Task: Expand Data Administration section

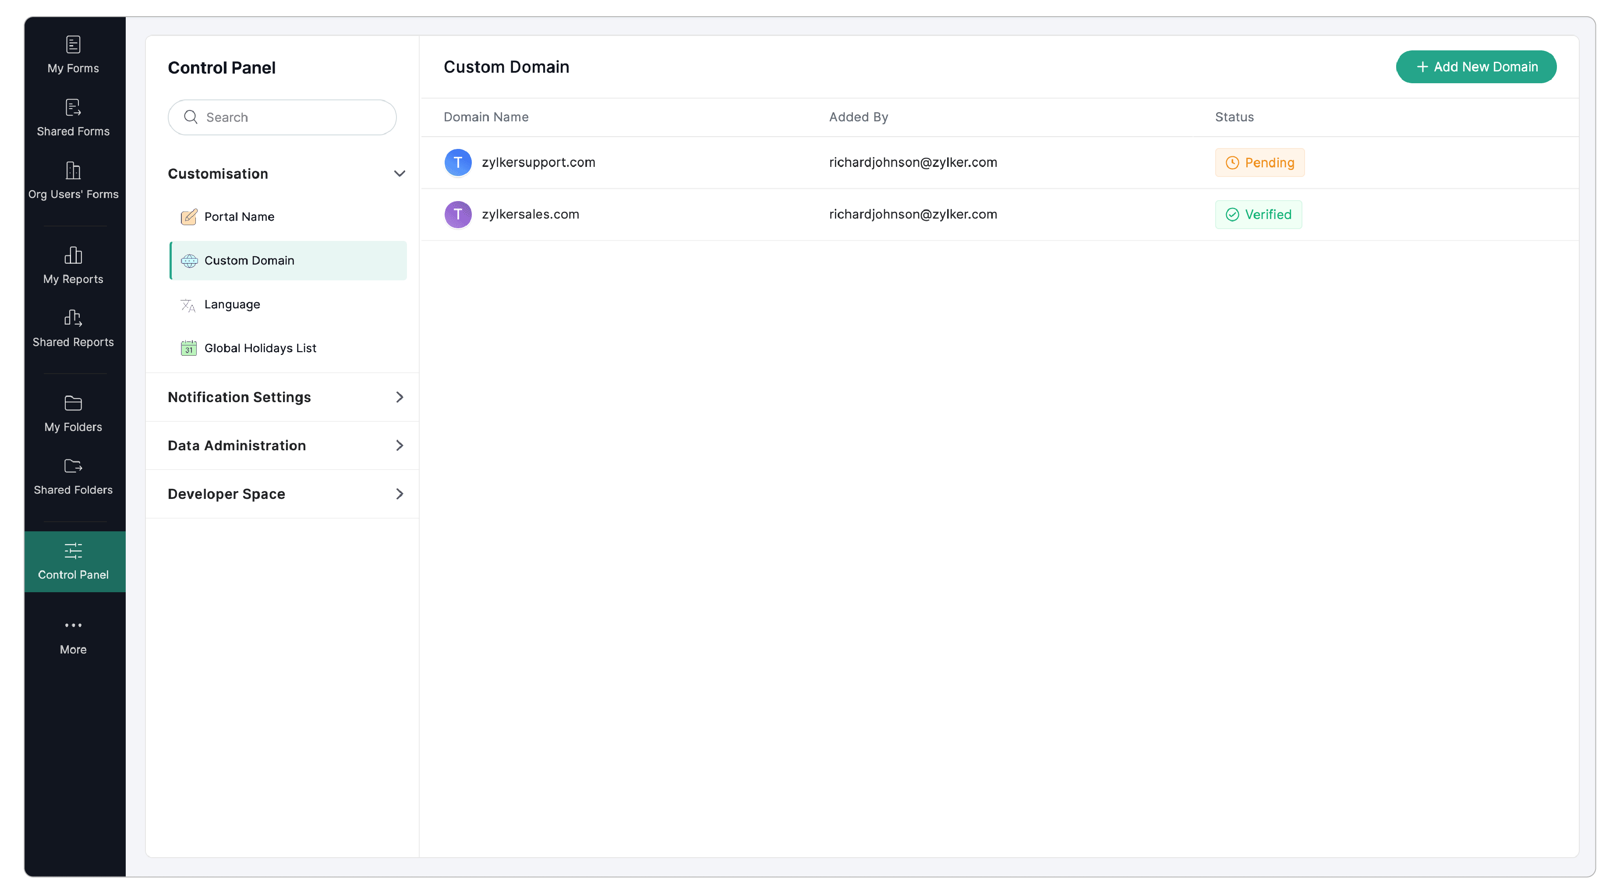Action: pos(399,445)
